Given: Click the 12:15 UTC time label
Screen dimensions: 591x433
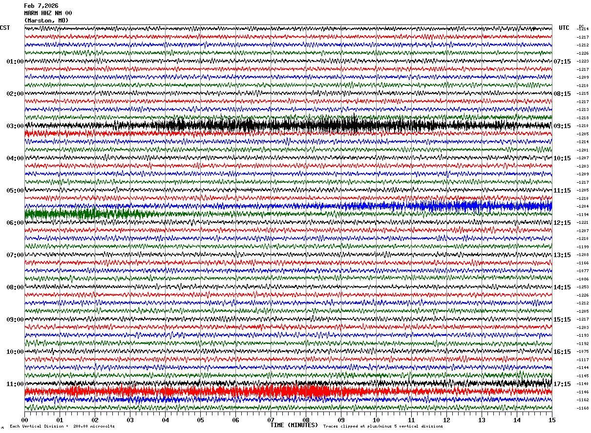Looking at the screenshot, I should [562, 223].
